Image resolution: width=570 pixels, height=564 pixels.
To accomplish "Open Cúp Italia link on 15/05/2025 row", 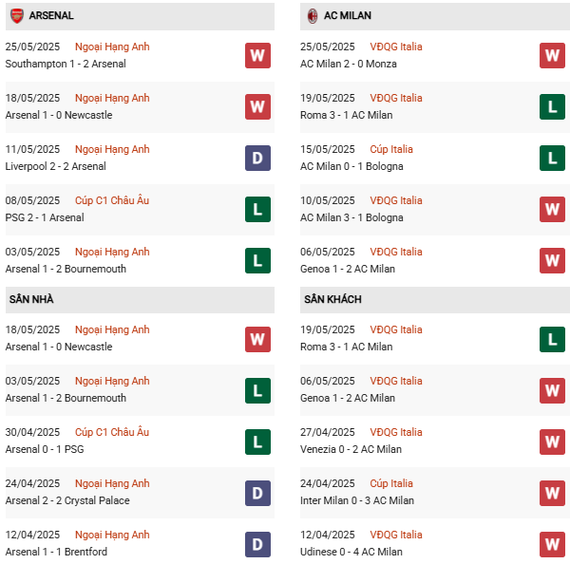I will (393, 149).
